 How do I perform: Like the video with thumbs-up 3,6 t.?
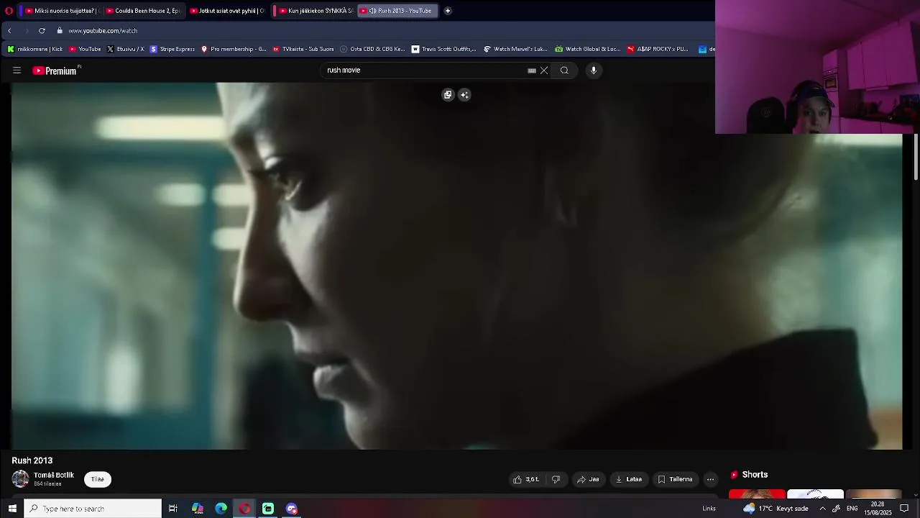[527, 479]
